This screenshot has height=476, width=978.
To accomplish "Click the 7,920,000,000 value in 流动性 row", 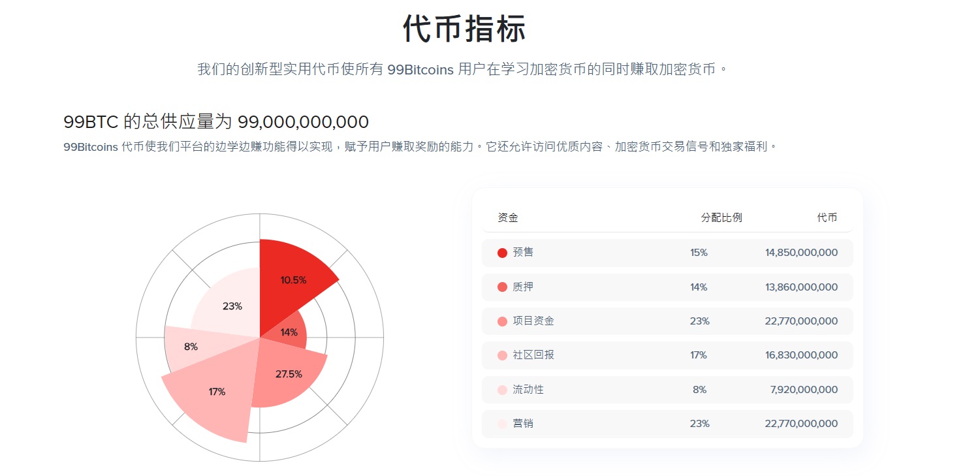I will 804,390.
